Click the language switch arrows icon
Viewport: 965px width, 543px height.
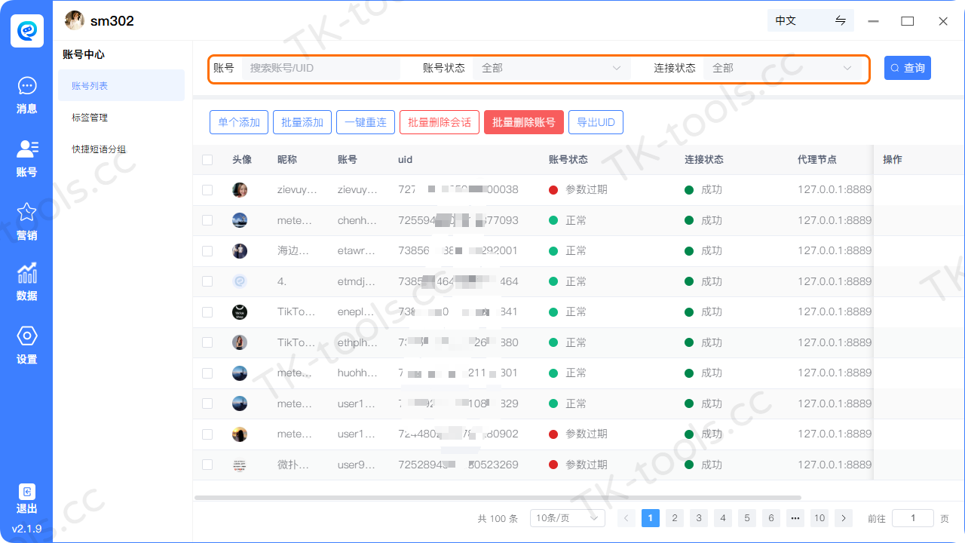click(x=841, y=20)
